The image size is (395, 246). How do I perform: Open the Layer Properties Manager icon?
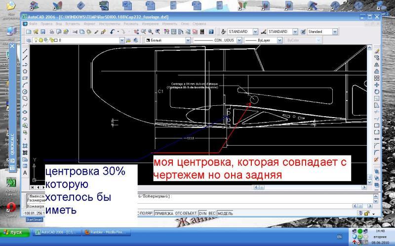click(29, 40)
